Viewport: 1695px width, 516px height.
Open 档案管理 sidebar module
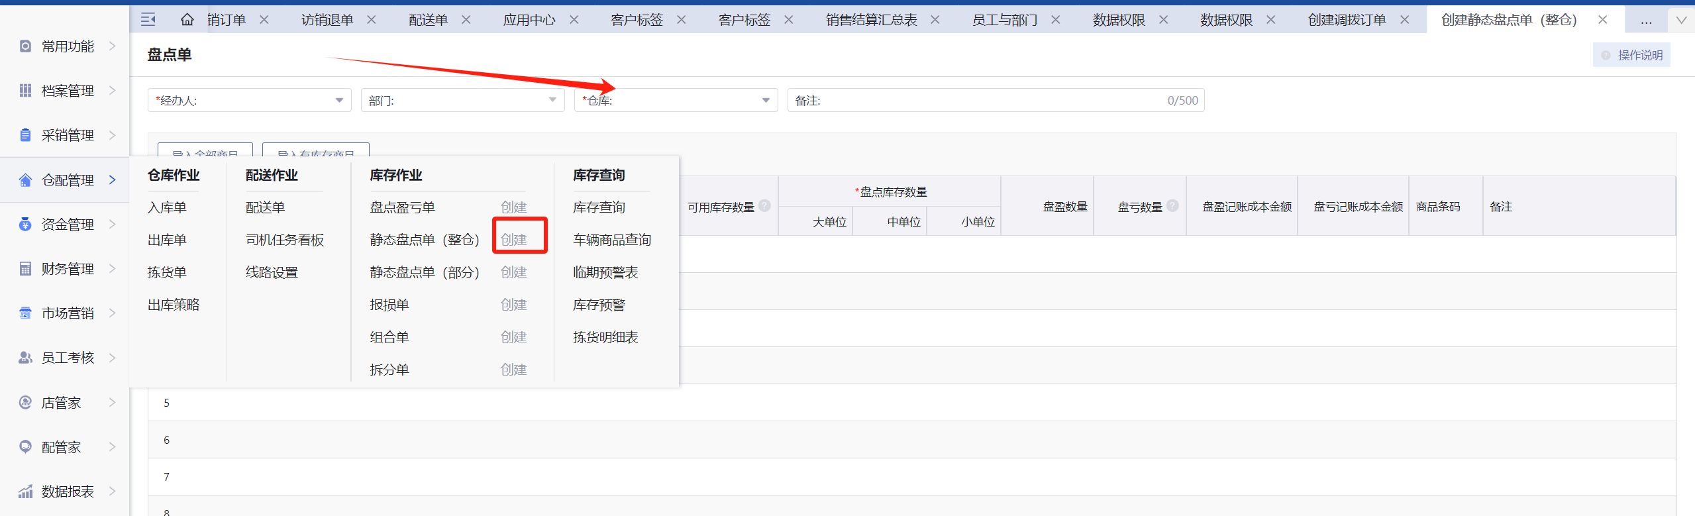pyautogui.click(x=67, y=91)
